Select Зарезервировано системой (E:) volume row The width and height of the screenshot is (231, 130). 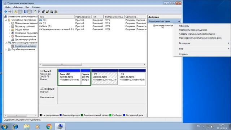click(93, 29)
